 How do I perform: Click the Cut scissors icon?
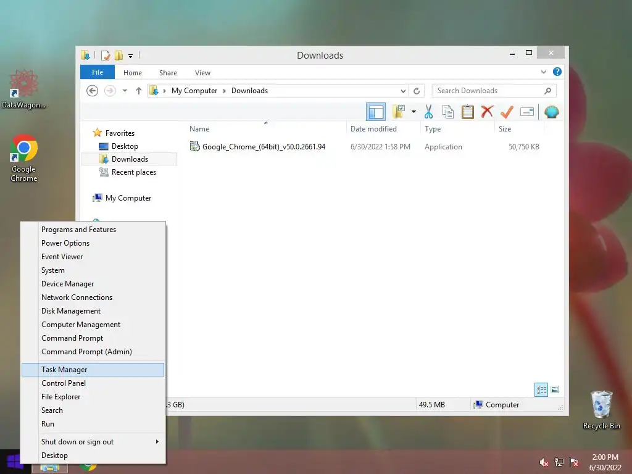(x=428, y=112)
